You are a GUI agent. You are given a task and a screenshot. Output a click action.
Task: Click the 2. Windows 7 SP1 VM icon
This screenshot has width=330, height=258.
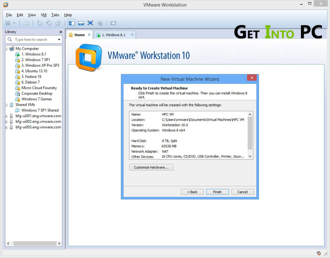click(x=17, y=60)
